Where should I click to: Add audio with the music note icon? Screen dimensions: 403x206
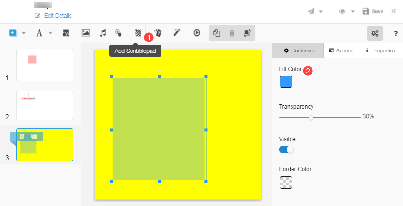[102, 33]
